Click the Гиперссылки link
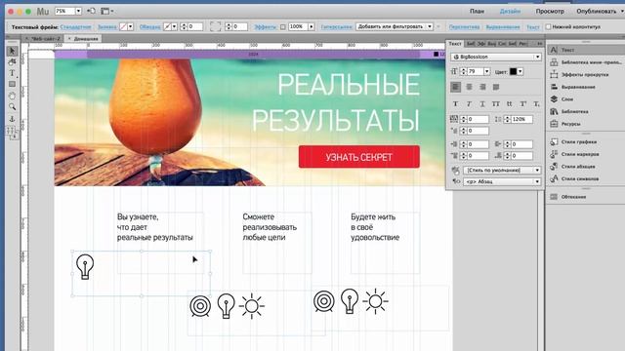 tap(336, 27)
